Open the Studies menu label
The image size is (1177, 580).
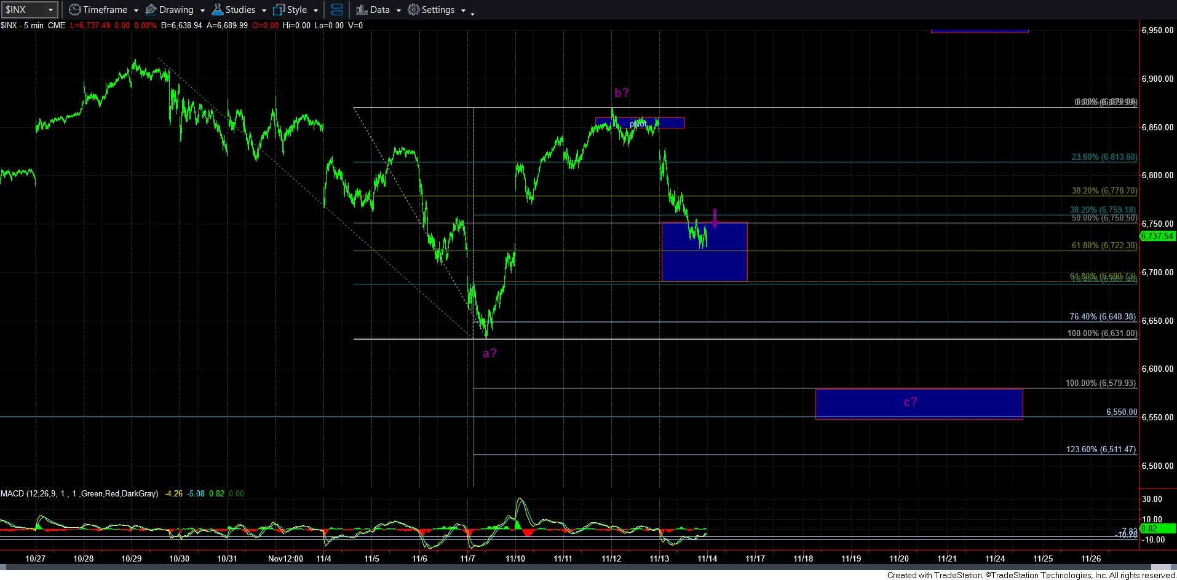(240, 10)
